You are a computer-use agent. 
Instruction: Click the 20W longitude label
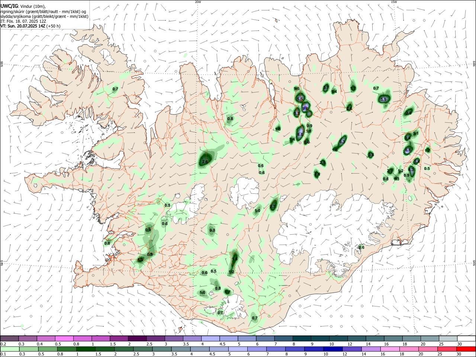198,2
